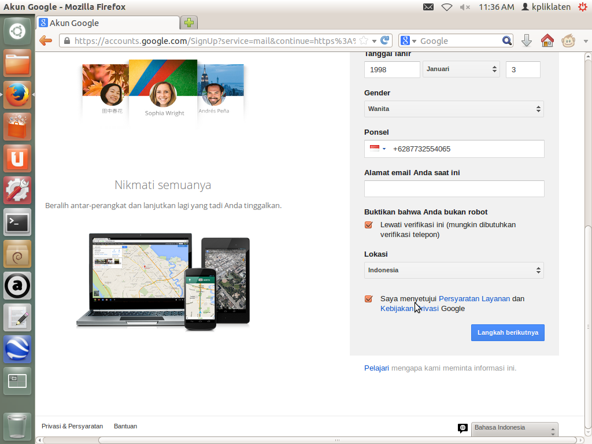The height and width of the screenshot is (444, 592).
Task: Open the 11:36 AM clock menu
Action: click(x=496, y=7)
